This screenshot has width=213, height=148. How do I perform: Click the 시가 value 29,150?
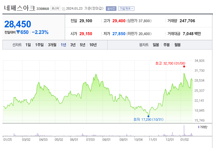click(86, 34)
